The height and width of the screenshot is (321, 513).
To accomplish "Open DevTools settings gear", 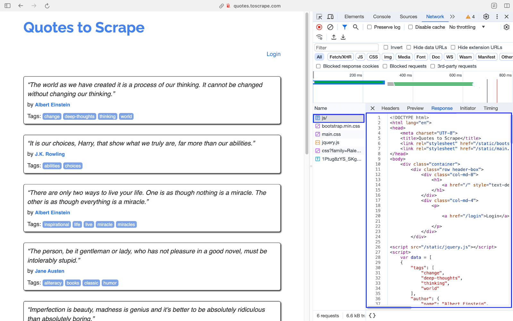I will 486,16.
